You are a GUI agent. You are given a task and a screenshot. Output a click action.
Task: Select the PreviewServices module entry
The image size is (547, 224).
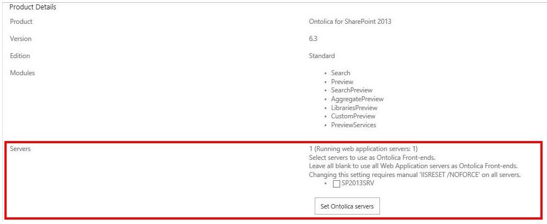(353, 124)
